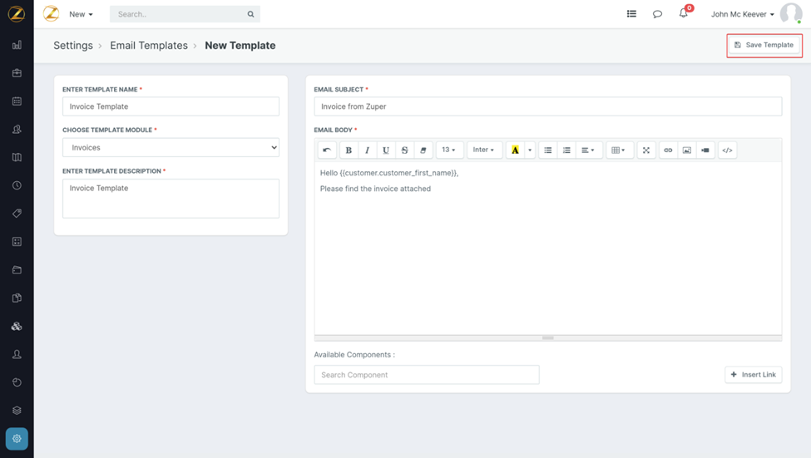Toggle bold formatting in email body
811x458 pixels.
point(349,150)
